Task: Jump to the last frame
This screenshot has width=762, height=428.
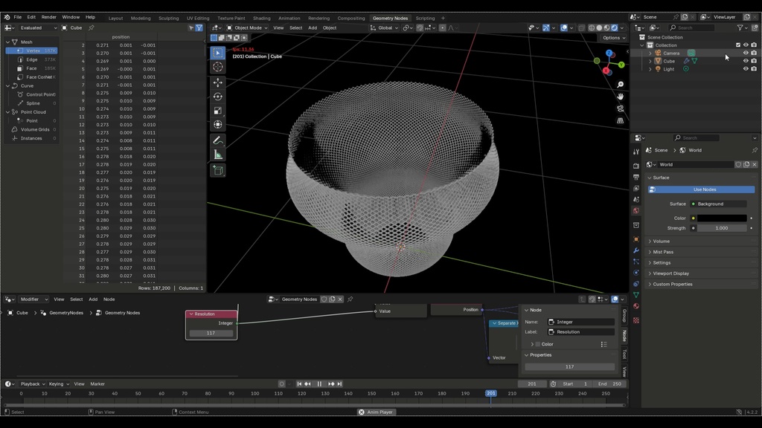Action: (x=339, y=384)
